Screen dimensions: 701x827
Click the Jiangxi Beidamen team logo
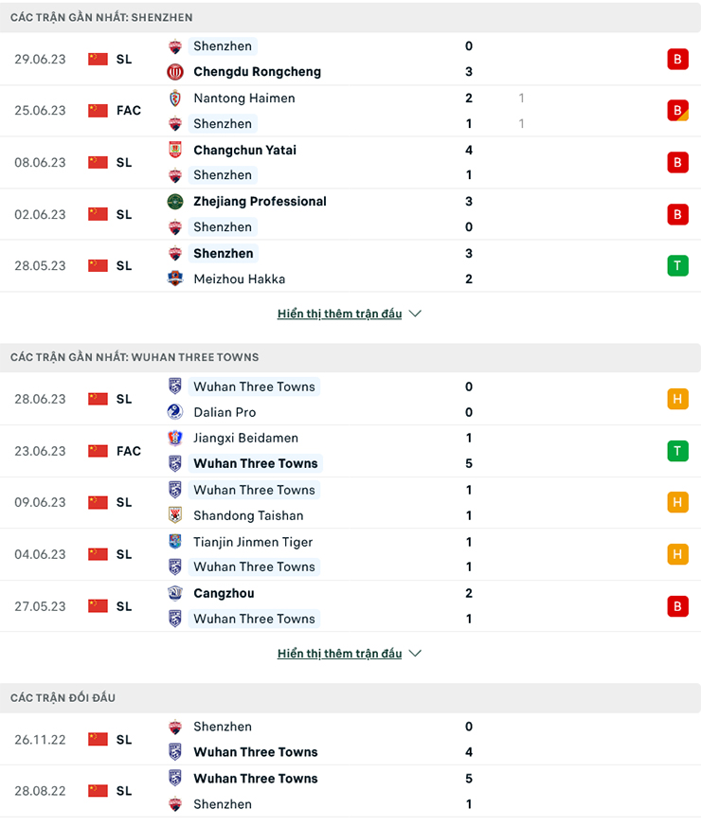click(175, 438)
